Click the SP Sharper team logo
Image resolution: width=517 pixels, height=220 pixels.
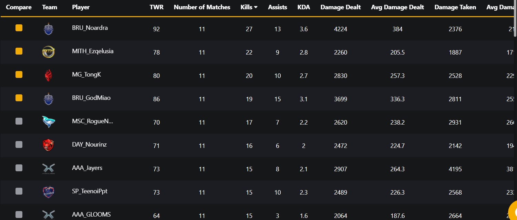[x=49, y=192]
